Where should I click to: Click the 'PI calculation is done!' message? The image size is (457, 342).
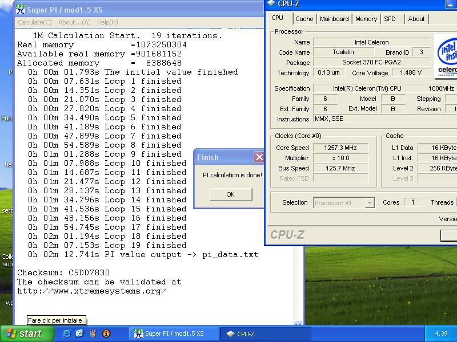pyautogui.click(x=232, y=175)
